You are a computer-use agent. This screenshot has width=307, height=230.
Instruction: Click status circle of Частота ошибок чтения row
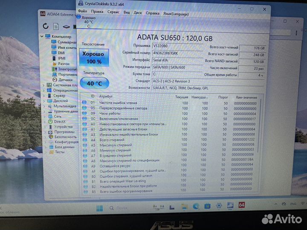point(84,102)
